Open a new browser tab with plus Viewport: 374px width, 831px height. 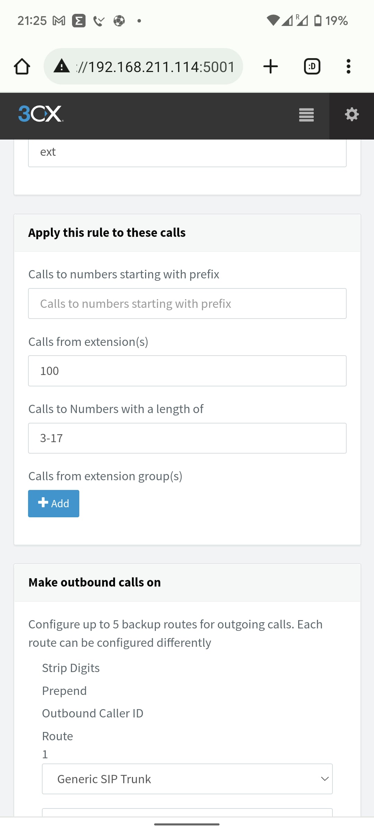[x=270, y=66]
